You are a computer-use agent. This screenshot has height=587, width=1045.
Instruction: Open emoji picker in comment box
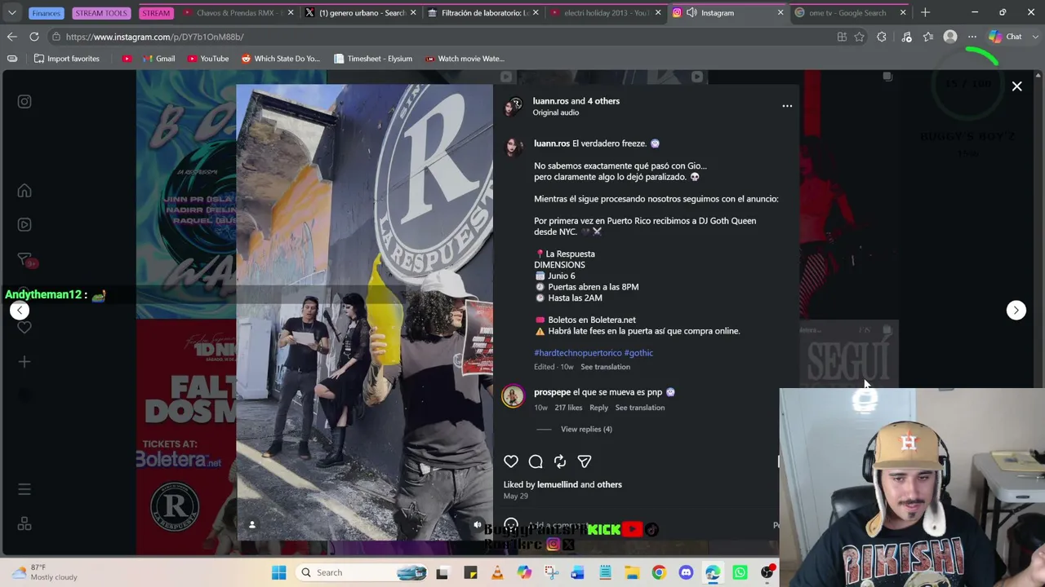click(x=511, y=525)
